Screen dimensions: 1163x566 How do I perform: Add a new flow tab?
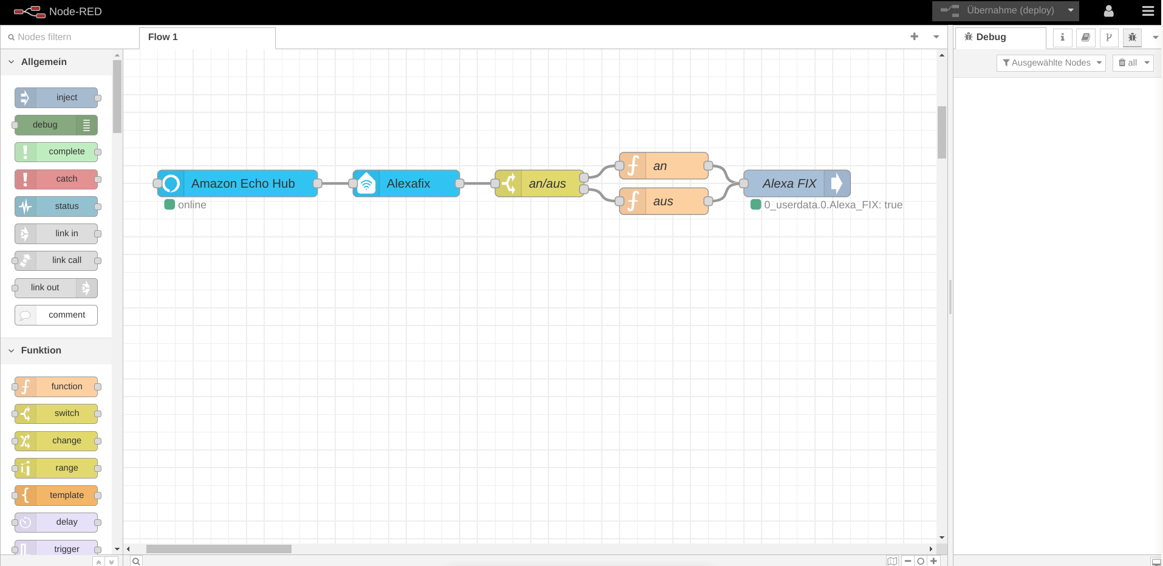click(914, 37)
